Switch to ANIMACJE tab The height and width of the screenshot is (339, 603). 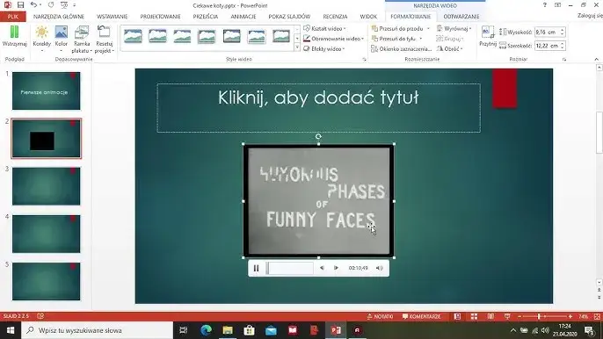[x=243, y=17]
